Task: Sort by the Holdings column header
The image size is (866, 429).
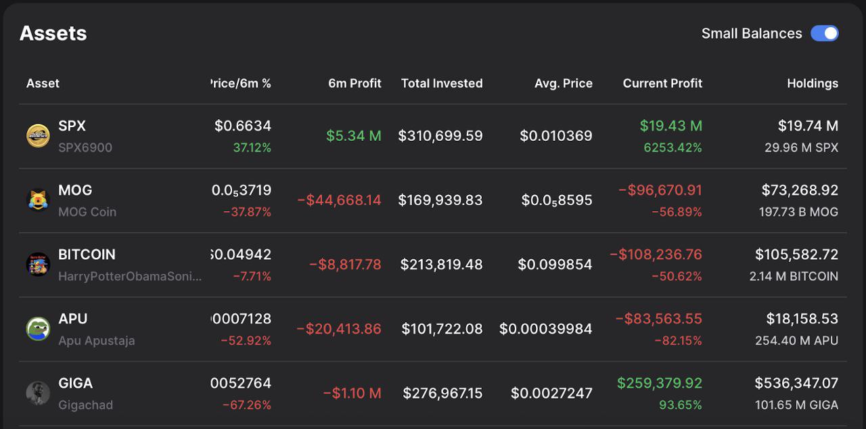Action: coord(812,83)
